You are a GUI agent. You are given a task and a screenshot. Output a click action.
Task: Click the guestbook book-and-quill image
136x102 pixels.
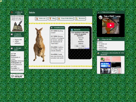(17, 26)
